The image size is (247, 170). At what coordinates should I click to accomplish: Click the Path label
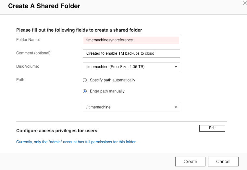point(20,80)
